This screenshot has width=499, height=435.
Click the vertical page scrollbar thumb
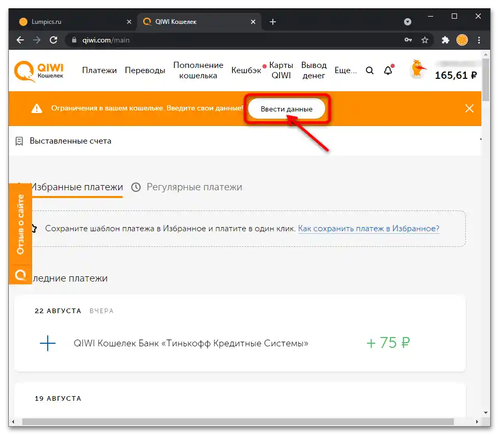[x=486, y=79]
